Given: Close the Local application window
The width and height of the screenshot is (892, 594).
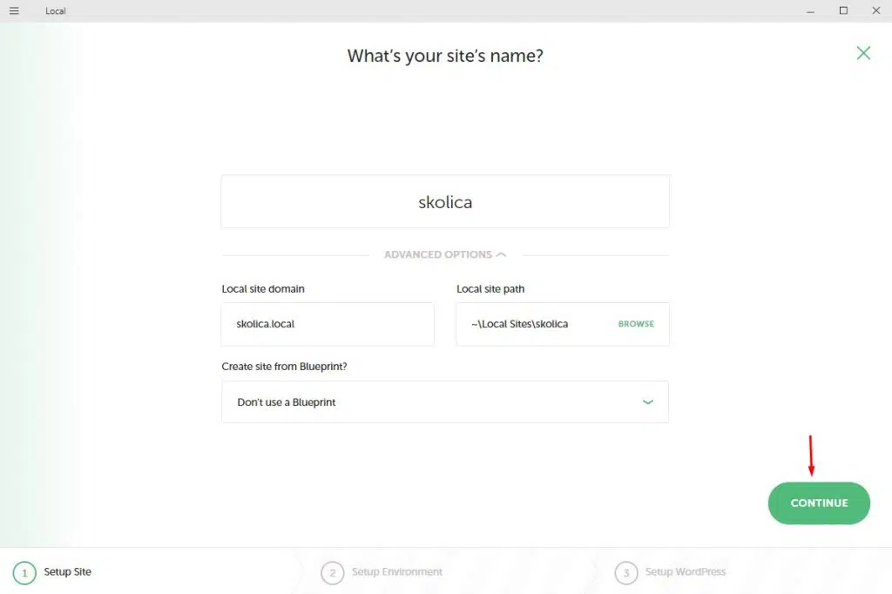Looking at the screenshot, I should [x=875, y=10].
